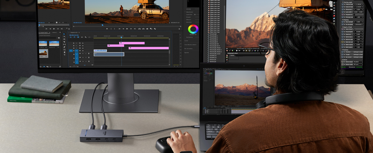The image size is (373, 153).
Task: Click enlarge to view next to Position
Action: tap(358, 52)
